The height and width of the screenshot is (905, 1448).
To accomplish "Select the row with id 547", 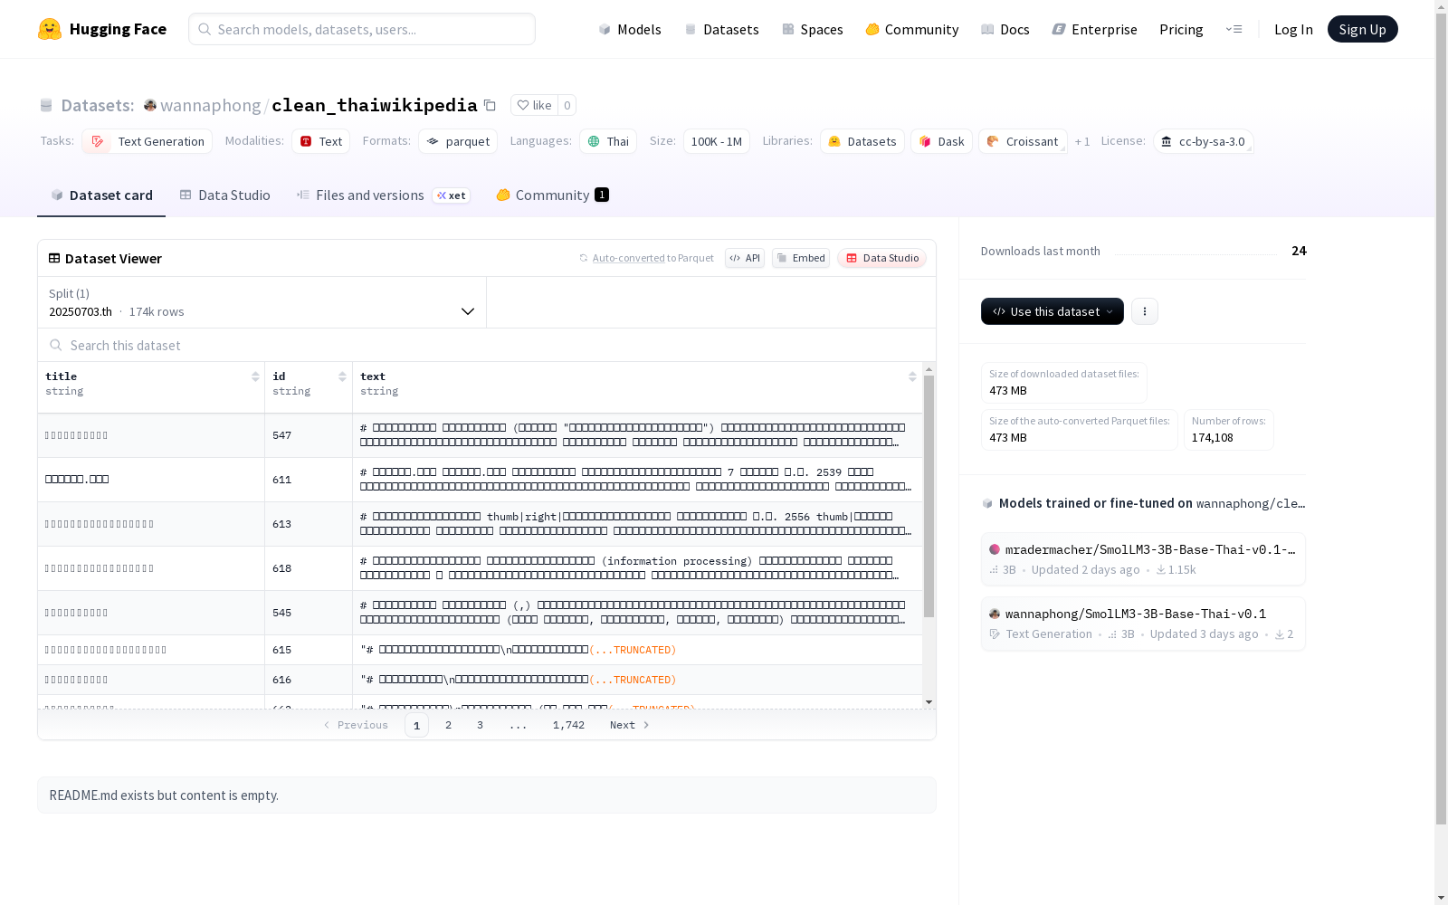I will click(480, 435).
